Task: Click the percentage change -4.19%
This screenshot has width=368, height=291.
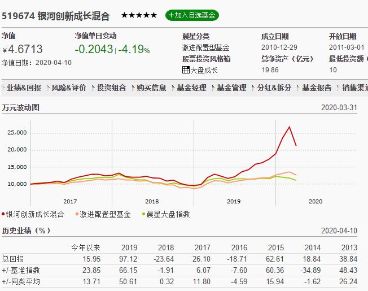Action: click(134, 49)
